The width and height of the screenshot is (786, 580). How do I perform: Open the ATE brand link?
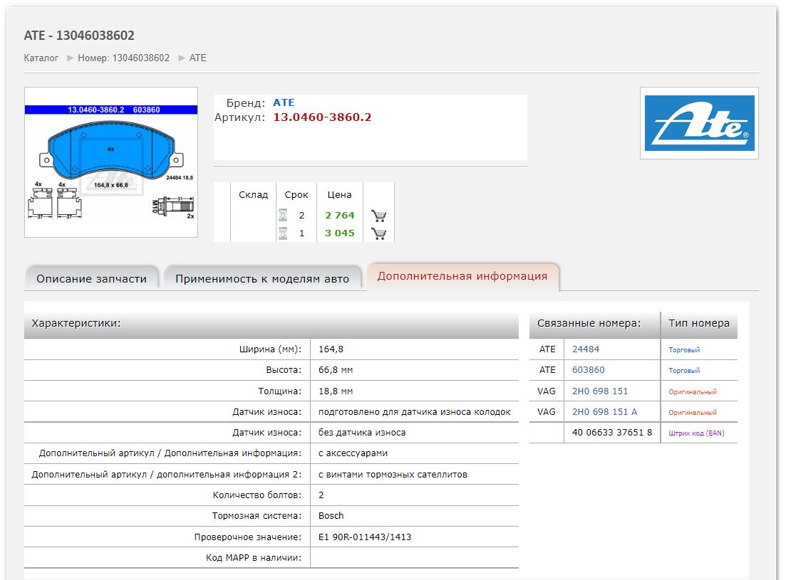pos(284,102)
